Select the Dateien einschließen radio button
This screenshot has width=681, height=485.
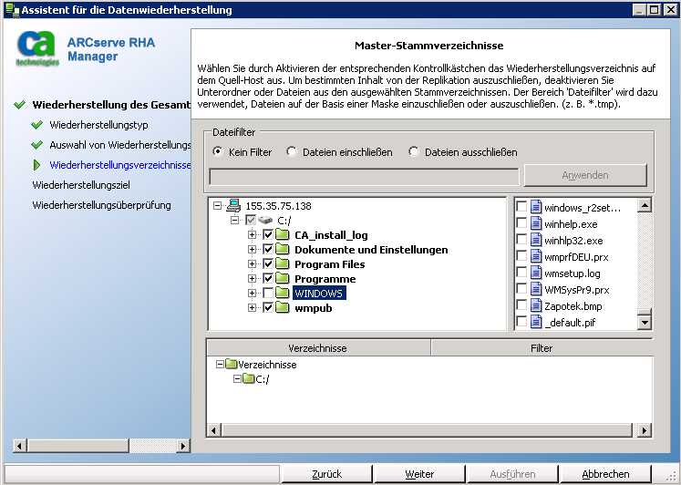point(292,151)
